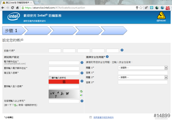Click the Answer 2 input field
Image resolution: width=172 pixels, height=120 pixels.
[x=143, y=82]
